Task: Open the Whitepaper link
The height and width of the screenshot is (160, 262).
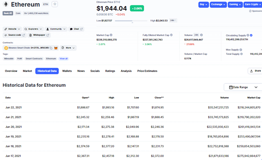Action: point(39,35)
